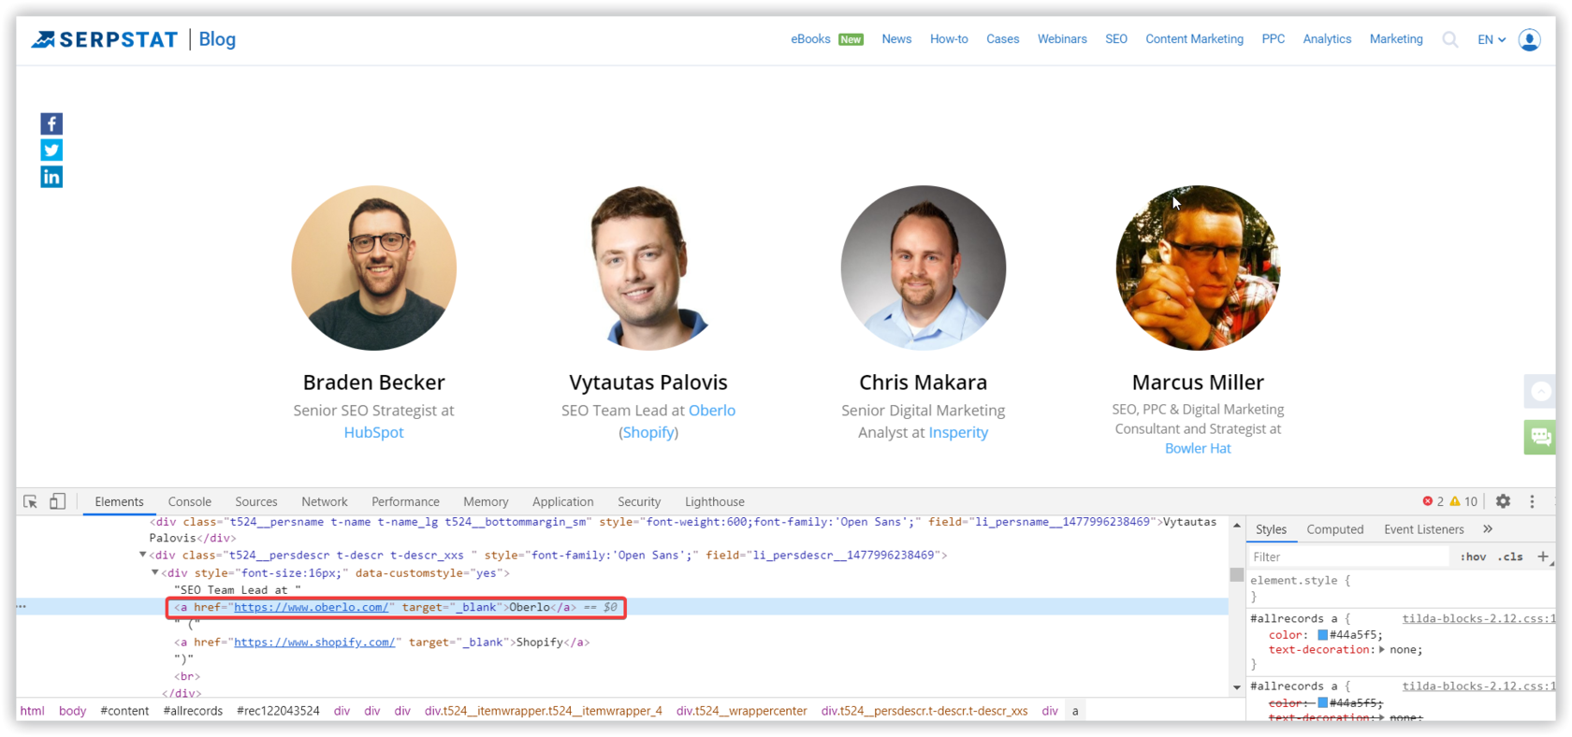Open PPC in site navigation
The width and height of the screenshot is (1572, 737).
(x=1273, y=39)
